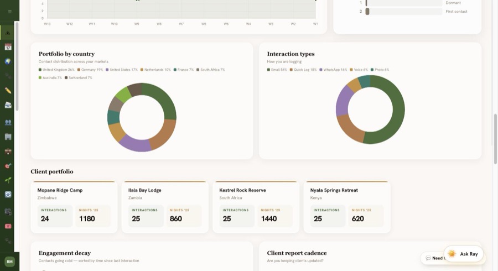Click the South Africa 7% legend entry
498x271 pixels.
click(x=211, y=70)
